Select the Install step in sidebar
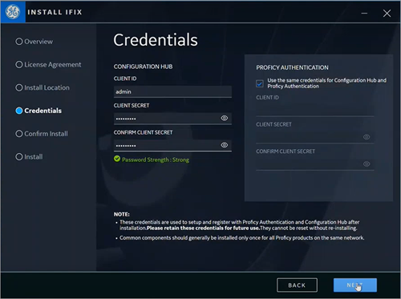The width and height of the screenshot is (401, 299). click(29, 156)
